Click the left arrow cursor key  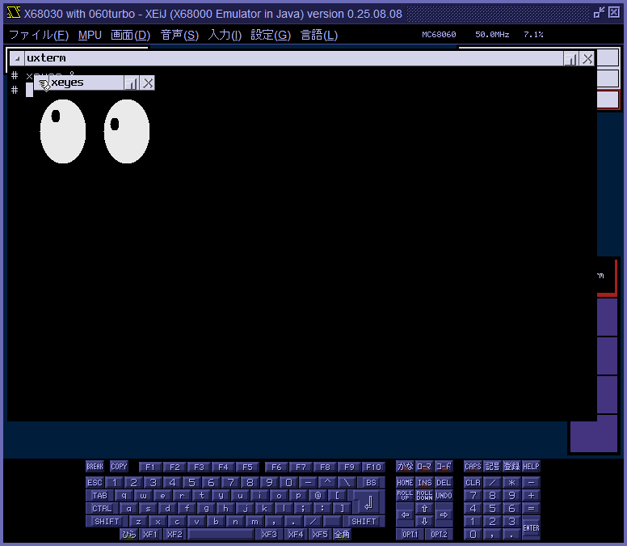click(x=405, y=514)
